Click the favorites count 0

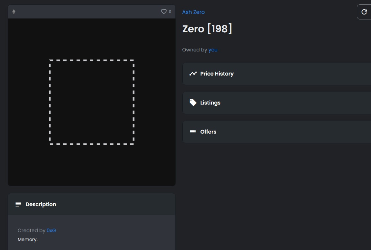(170, 12)
